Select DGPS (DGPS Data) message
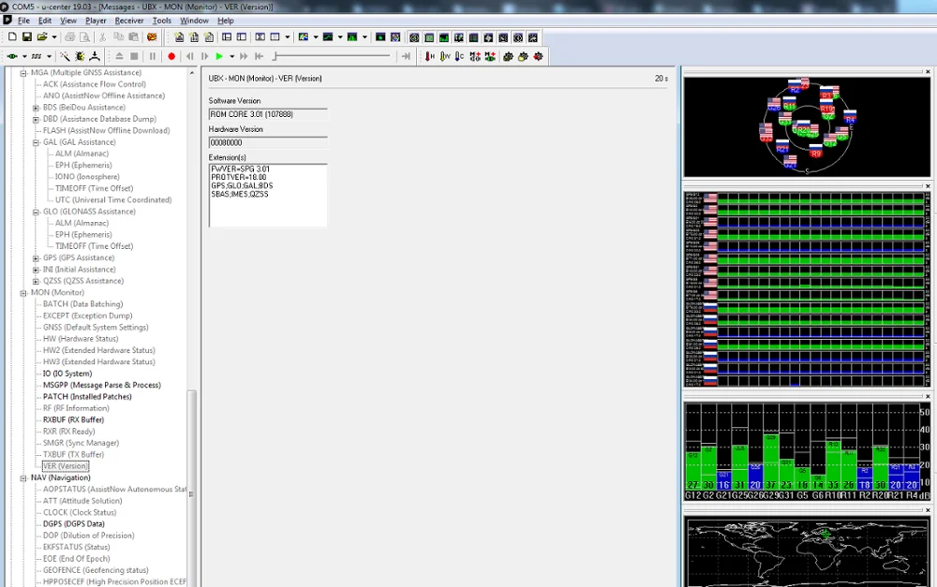The width and height of the screenshot is (937, 587). pos(73,523)
